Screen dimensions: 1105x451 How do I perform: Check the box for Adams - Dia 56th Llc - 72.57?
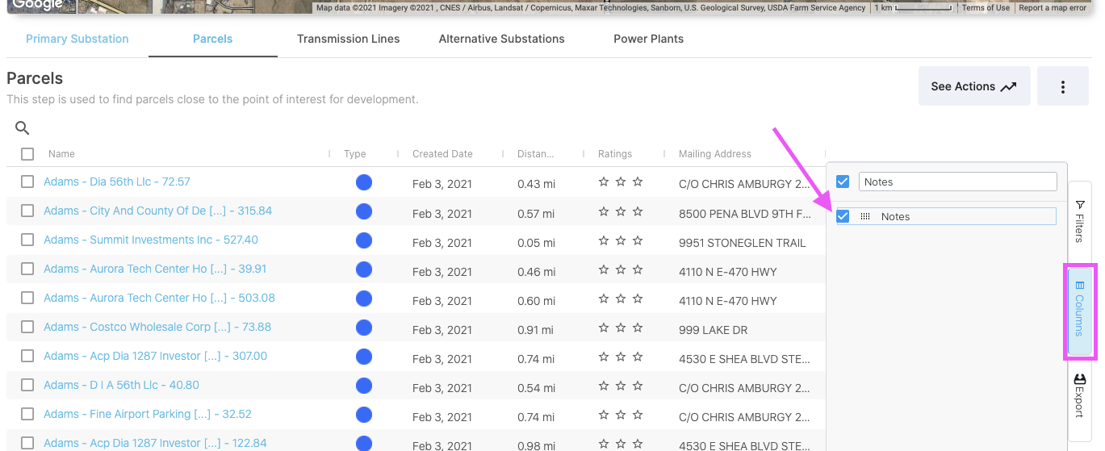tap(27, 182)
